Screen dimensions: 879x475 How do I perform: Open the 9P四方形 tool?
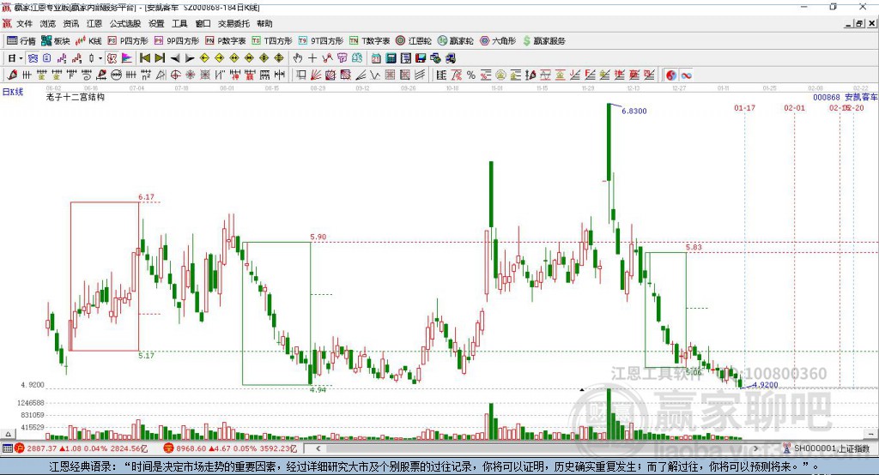click(177, 41)
